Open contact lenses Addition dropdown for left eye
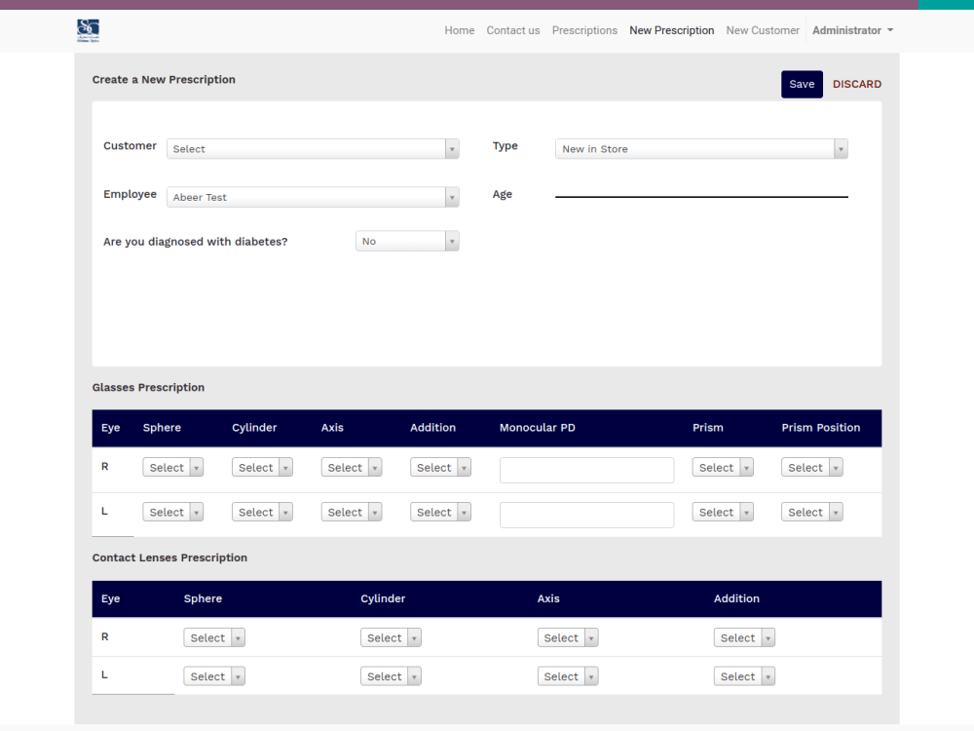Image resolution: width=974 pixels, height=731 pixels. [744, 676]
